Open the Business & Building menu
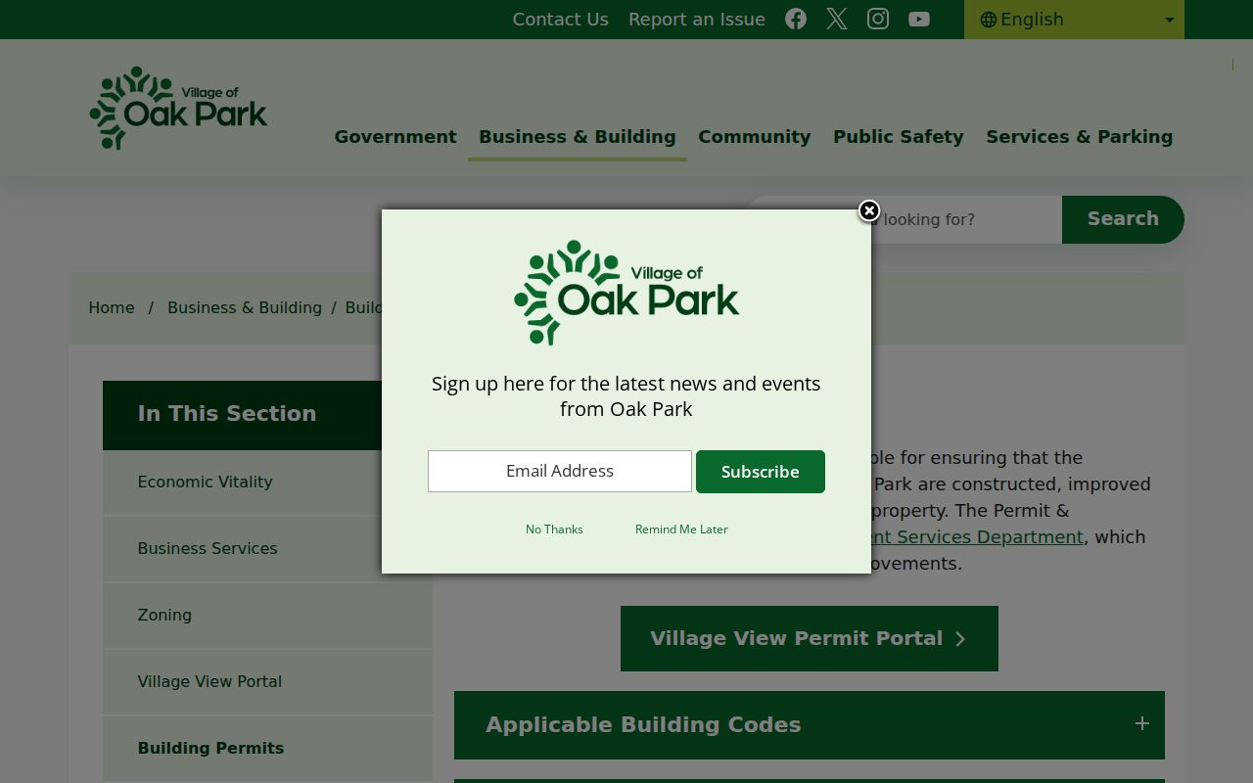1253x783 pixels. [578, 137]
